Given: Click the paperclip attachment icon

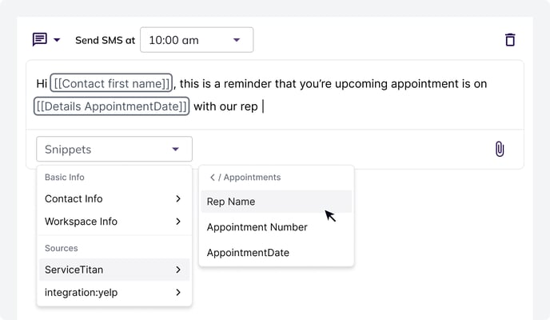Looking at the screenshot, I should pyautogui.click(x=500, y=149).
